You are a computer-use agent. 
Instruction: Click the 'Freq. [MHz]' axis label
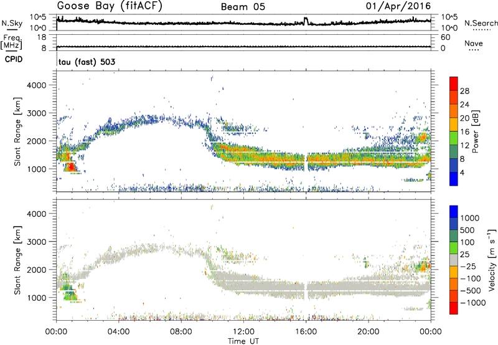coord(11,42)
